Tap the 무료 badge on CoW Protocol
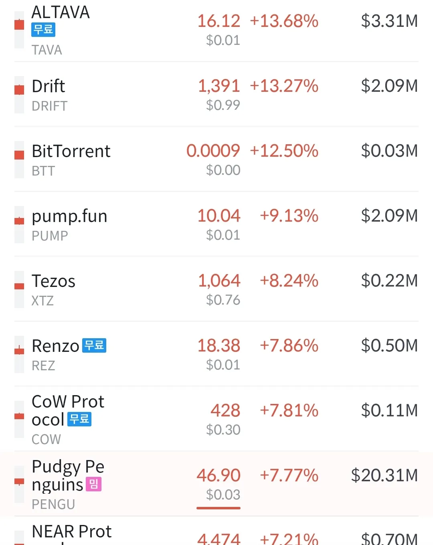 79,419
